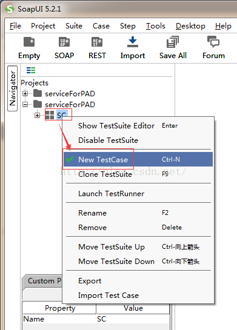Click the SC value cell for Name
Image resolution: width=237 pixels, height=330 pixels.
[x=133, y=319]
